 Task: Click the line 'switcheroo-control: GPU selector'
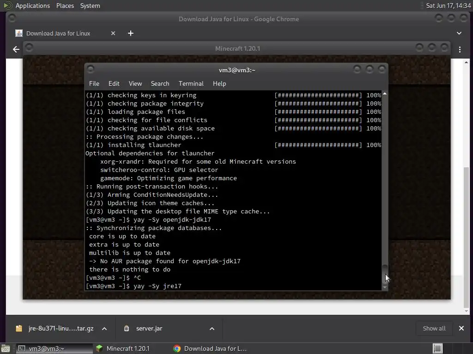click(159, 170)
